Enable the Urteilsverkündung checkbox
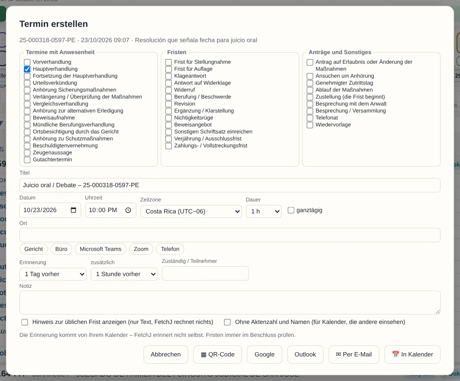This screenshot has height=381, width=460. point(27,83)
